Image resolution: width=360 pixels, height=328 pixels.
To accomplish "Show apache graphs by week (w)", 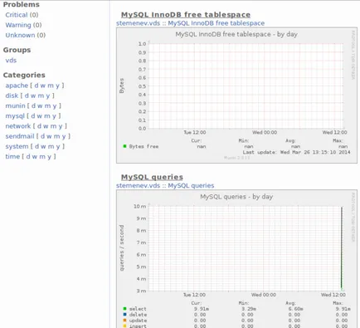I will [43, 86].
